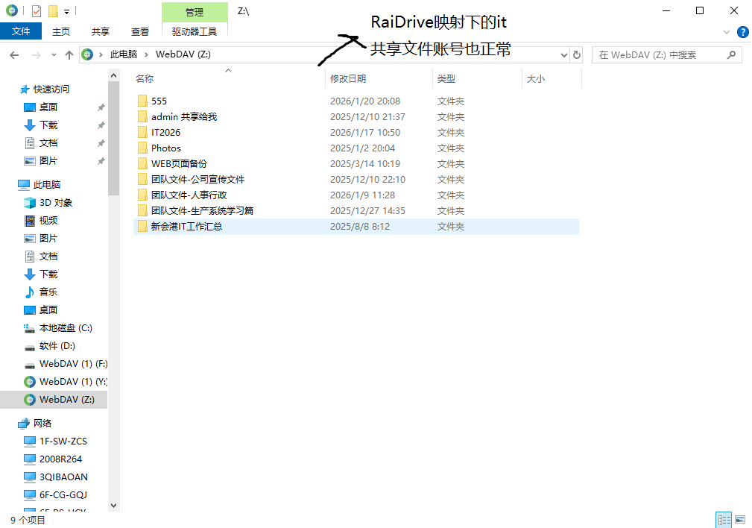Click the forward navigation arrow
The width and height of the screenshot is (752, 528).
[37, 55]
